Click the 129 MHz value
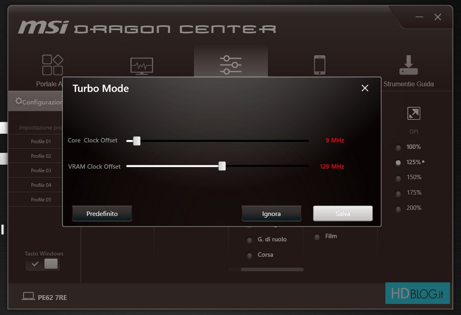 [x=332, y=166]
